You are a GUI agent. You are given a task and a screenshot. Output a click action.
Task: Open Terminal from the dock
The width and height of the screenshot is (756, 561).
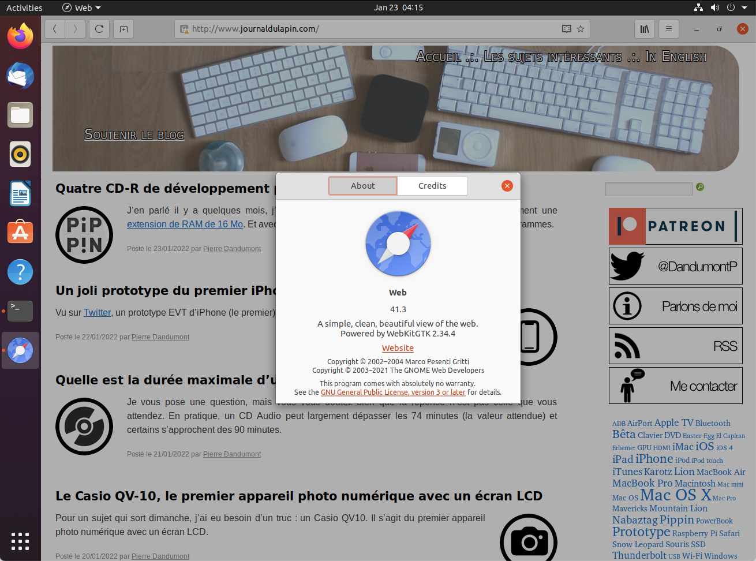click(20, 311)
